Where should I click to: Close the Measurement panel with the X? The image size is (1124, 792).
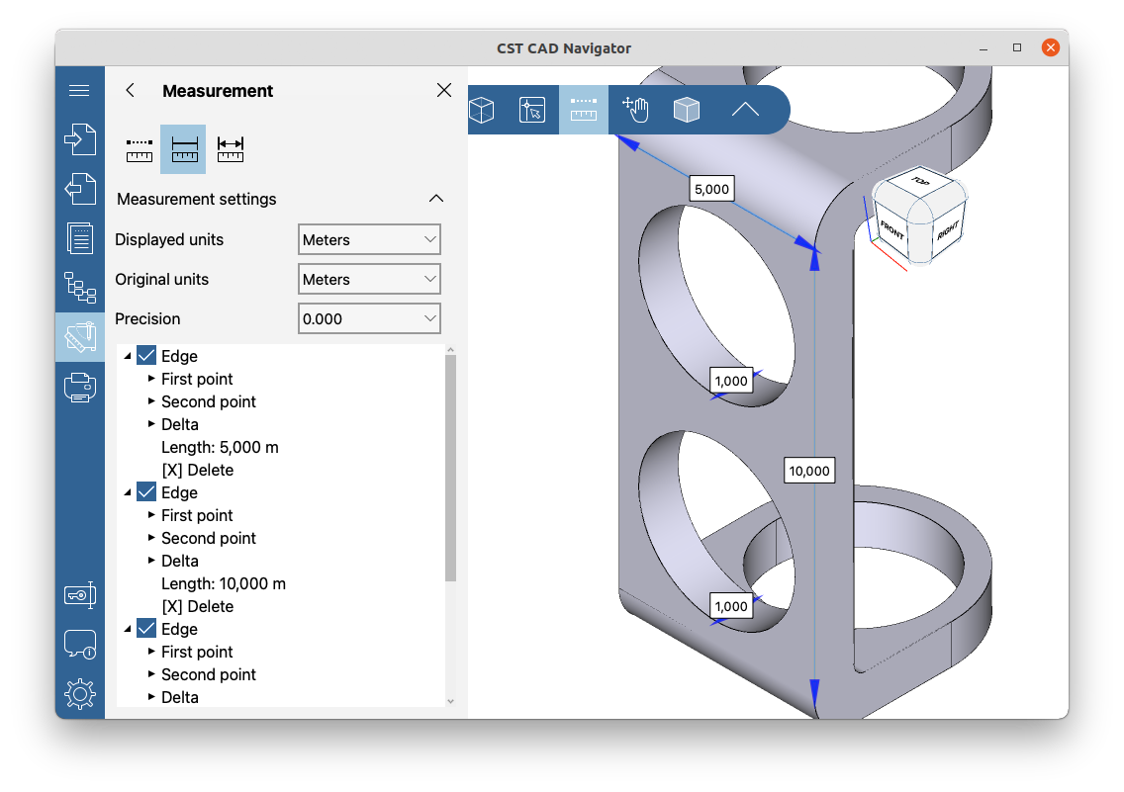(x=444, y=90)
